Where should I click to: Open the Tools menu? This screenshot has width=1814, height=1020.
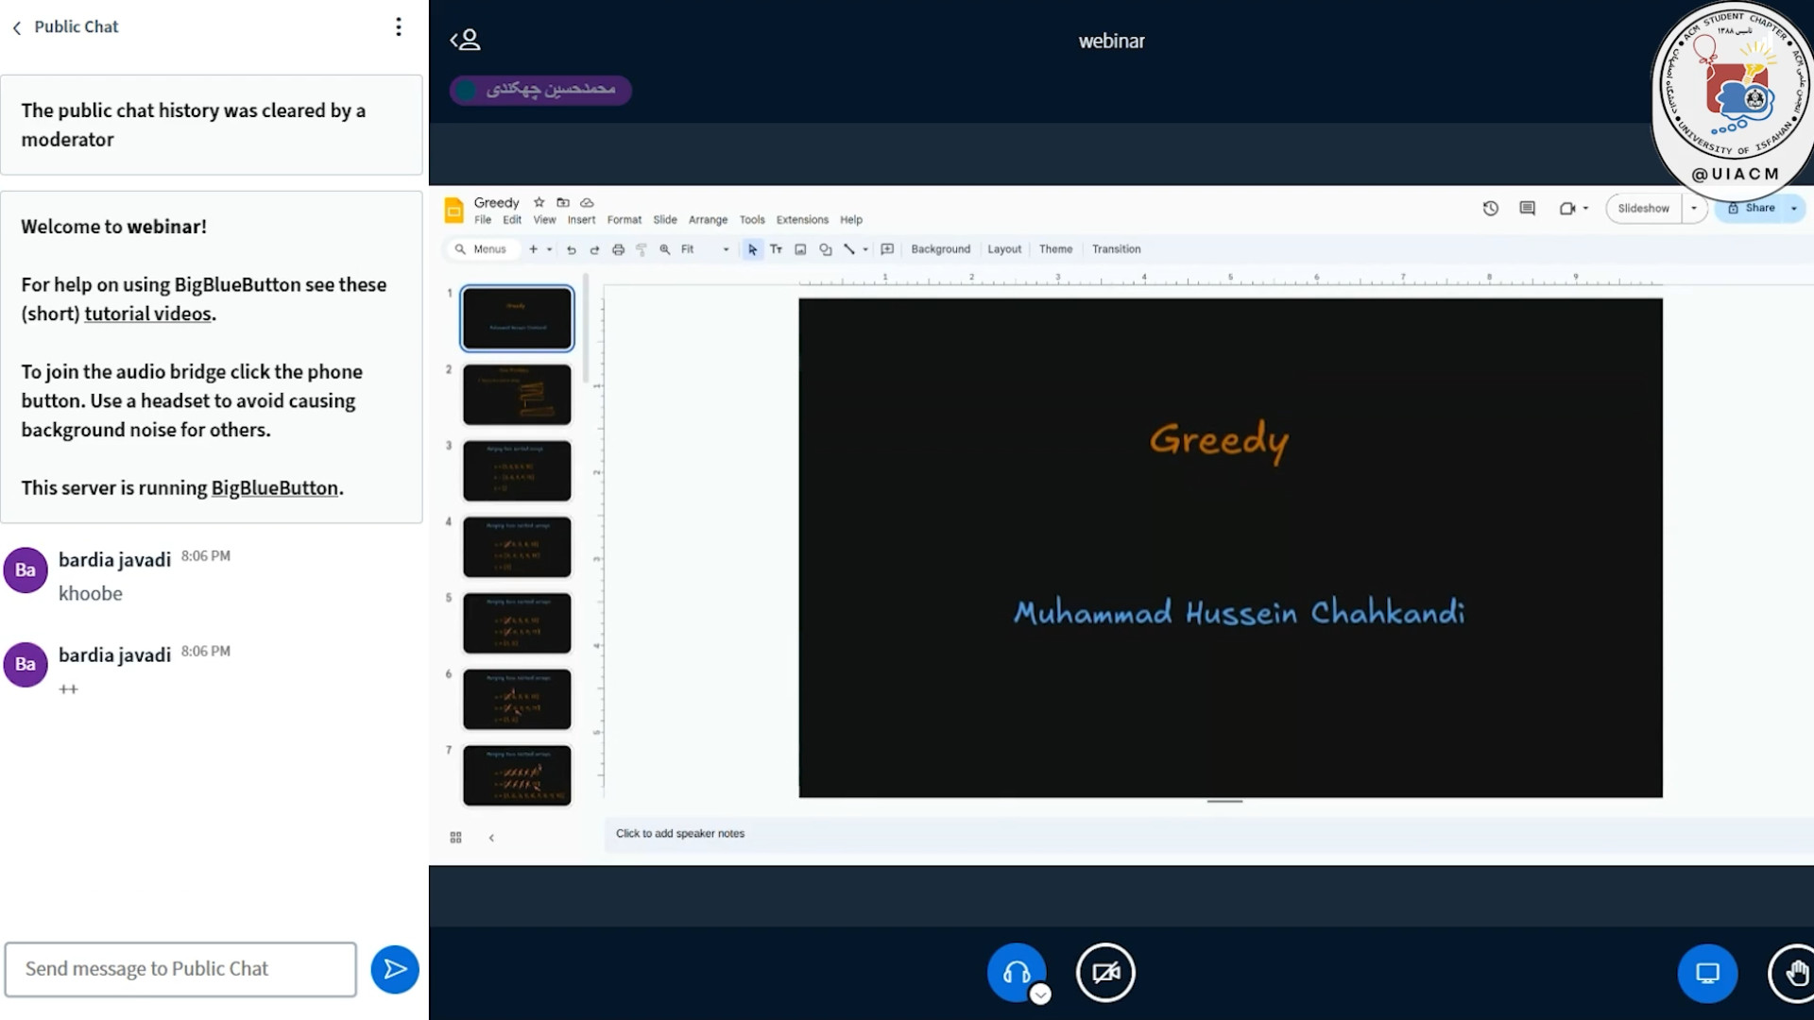tap(752, 220)
